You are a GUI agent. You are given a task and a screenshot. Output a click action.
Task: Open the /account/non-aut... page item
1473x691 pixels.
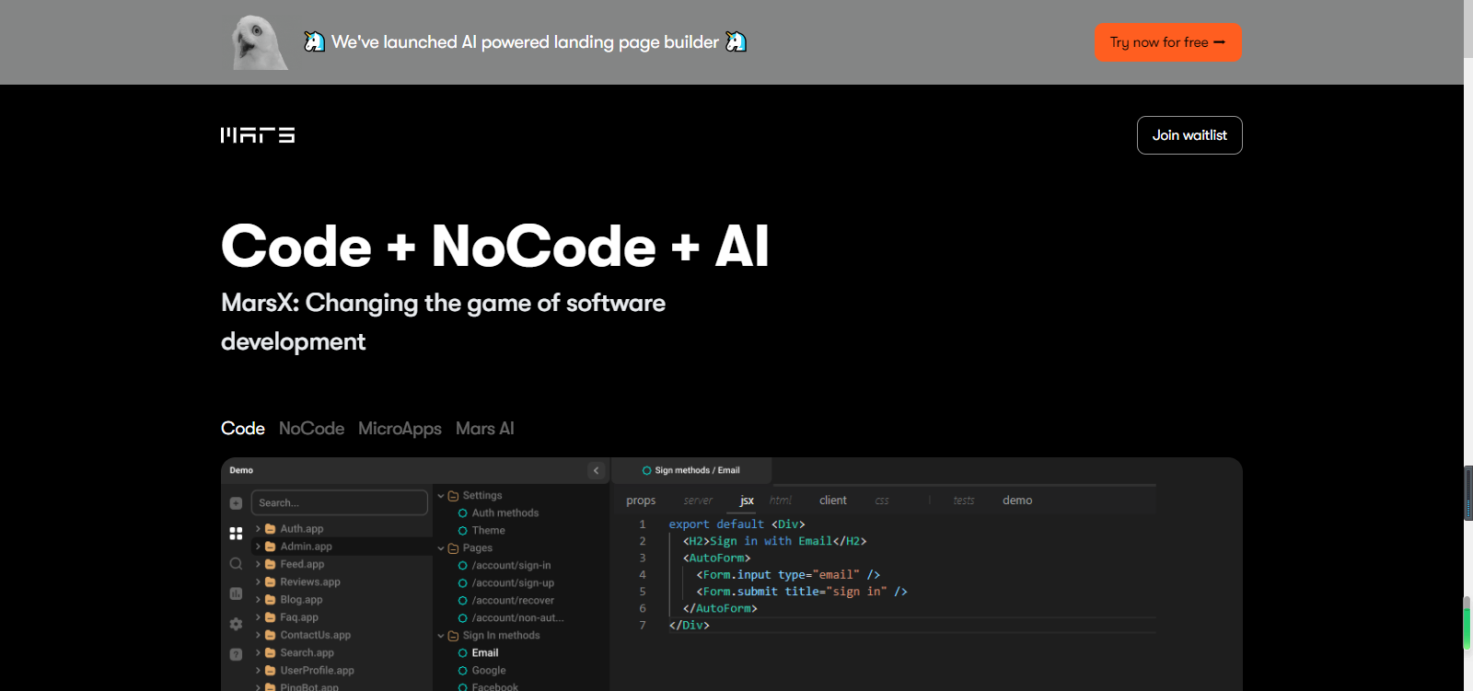[x=517, y=618]
